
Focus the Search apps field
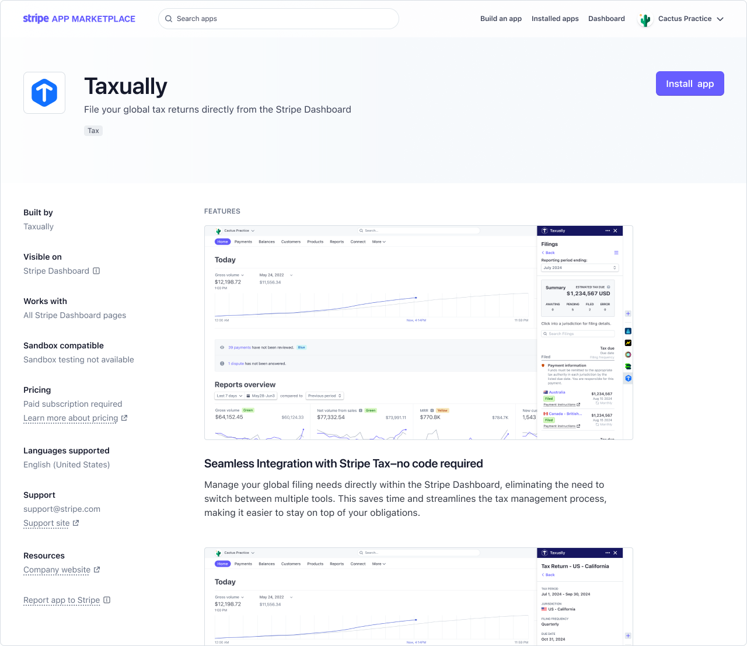tap(278, 19)
